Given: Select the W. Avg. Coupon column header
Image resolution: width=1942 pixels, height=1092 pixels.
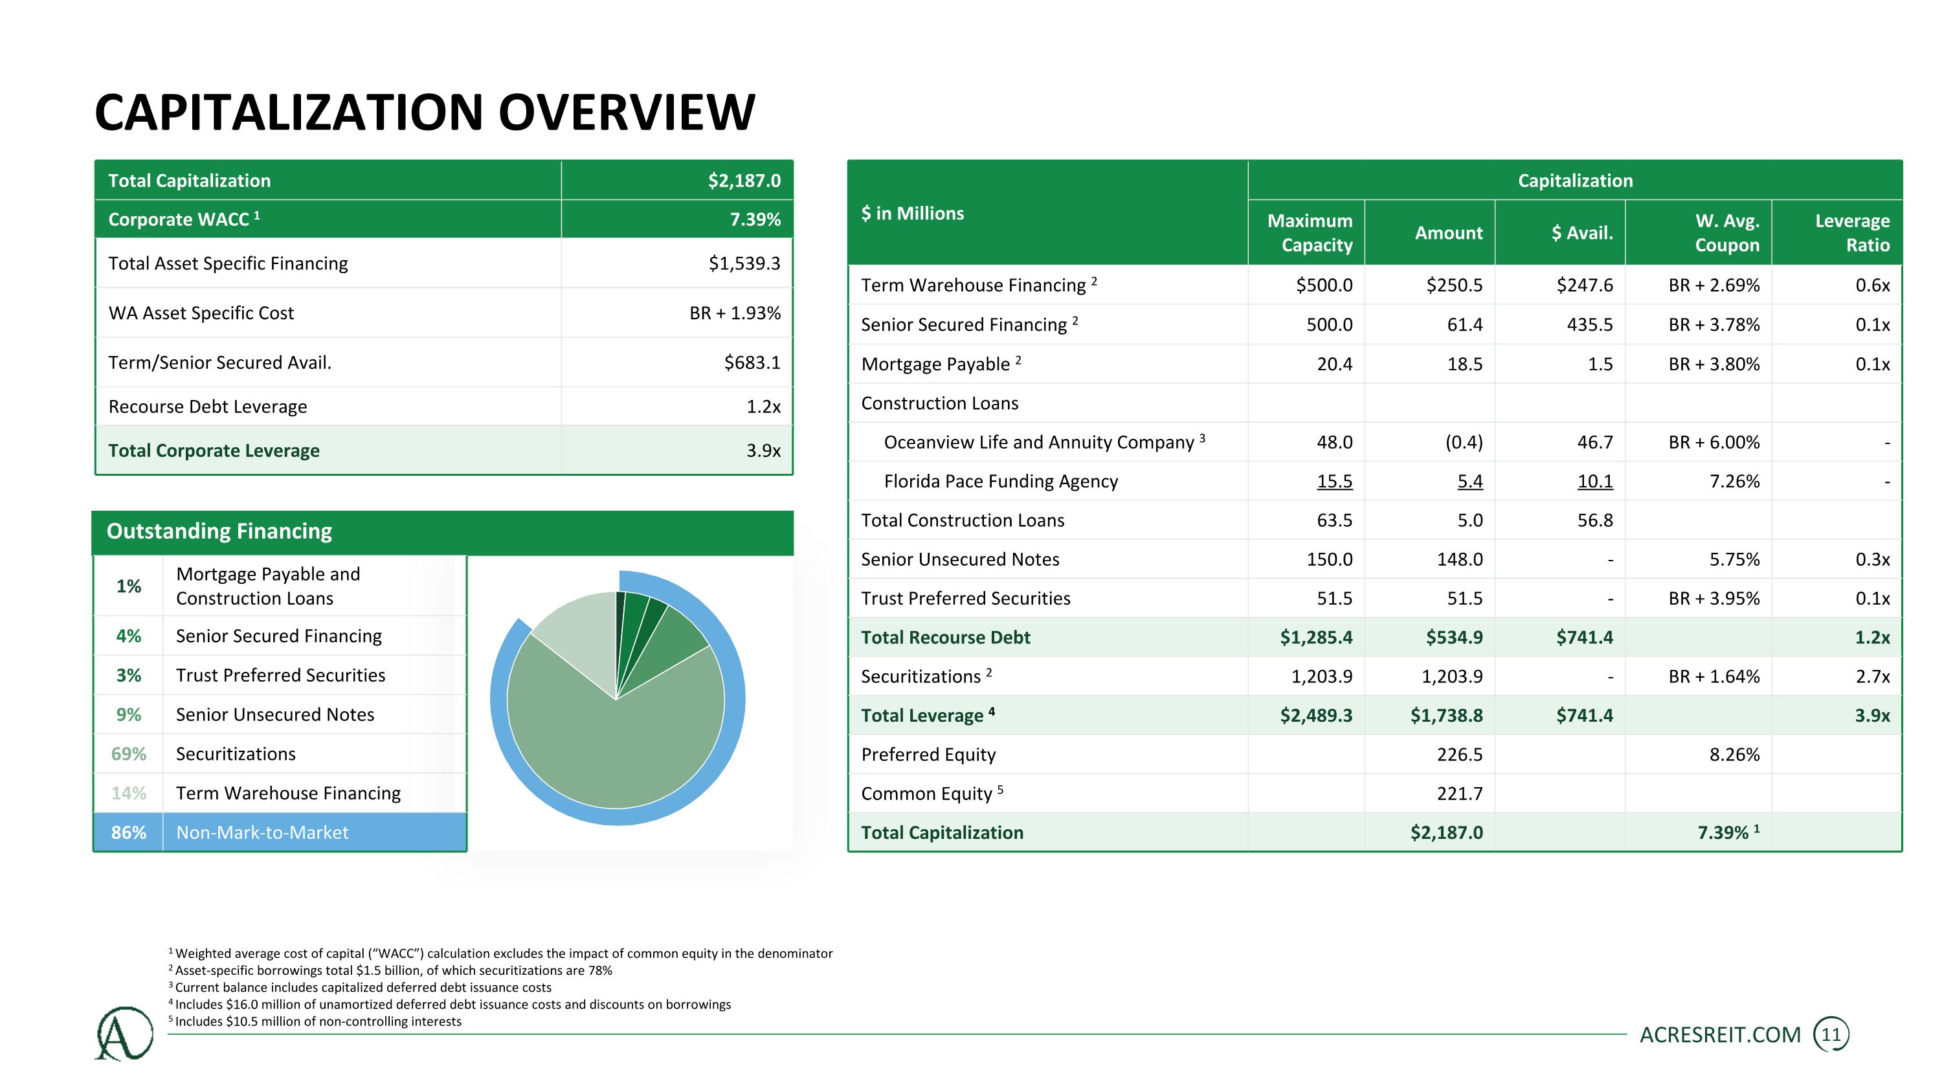Looking at the screenshot, I should tap(1726, 233).
